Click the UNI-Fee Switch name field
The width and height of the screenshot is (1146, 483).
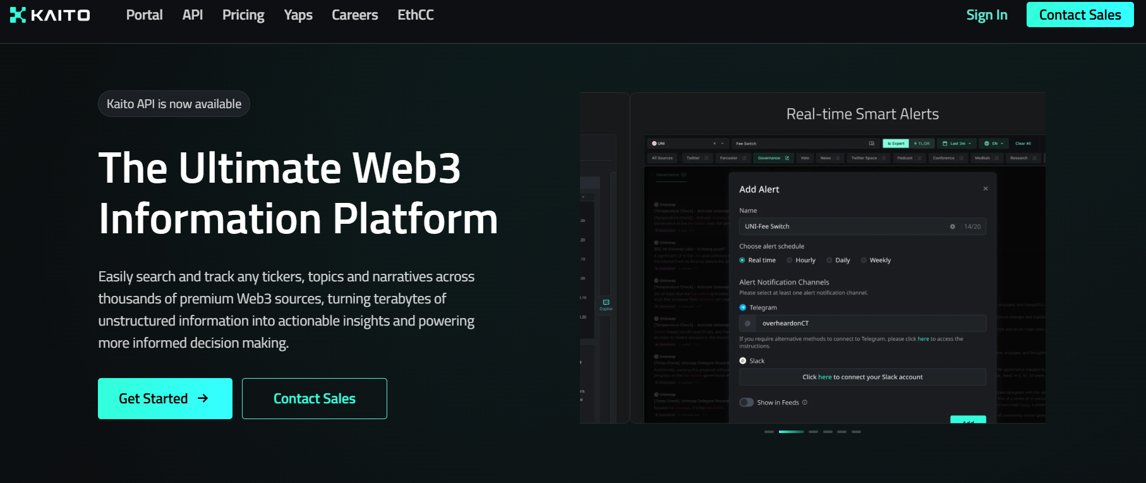click(x=862, y=226)
